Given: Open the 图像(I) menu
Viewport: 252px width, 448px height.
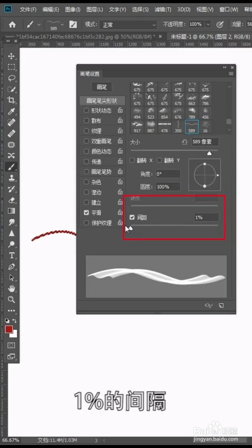Looking at the screenshot, I should click(73, 9).
